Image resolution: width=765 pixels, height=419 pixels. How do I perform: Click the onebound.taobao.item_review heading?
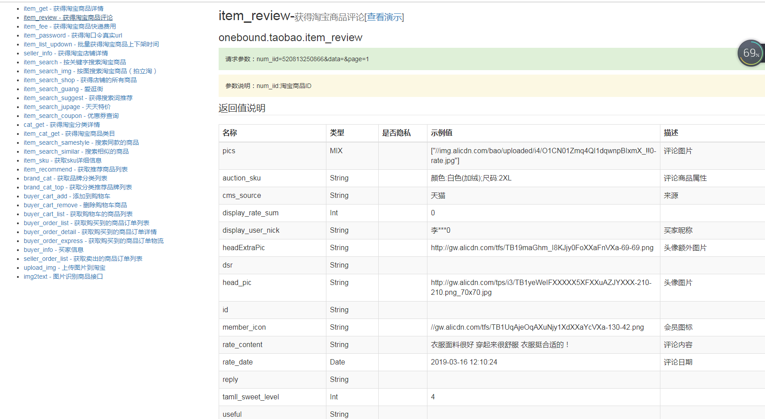[291, 38]
